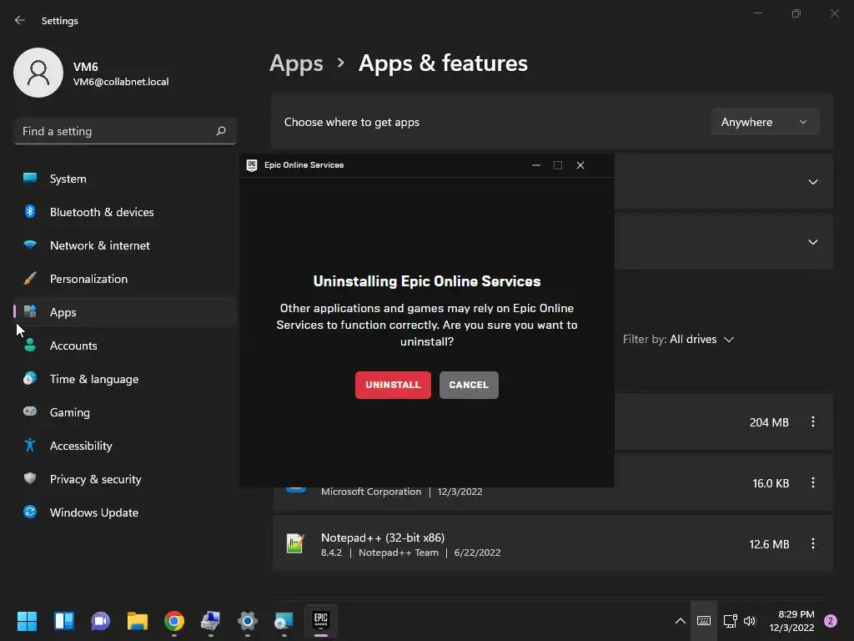
Task: Click the Accessibility figure icon
Action: coord(30,446)
